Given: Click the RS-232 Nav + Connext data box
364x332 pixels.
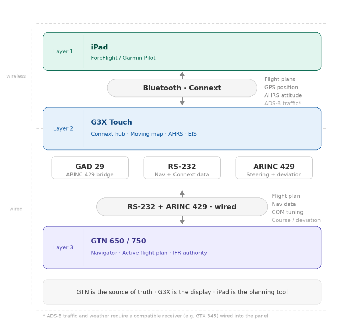Looking at the screenshot, I should click(182, 168).
